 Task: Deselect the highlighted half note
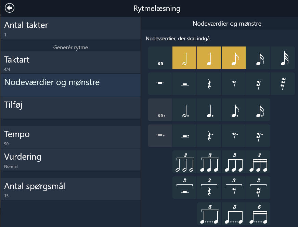(x=184, y=58)
